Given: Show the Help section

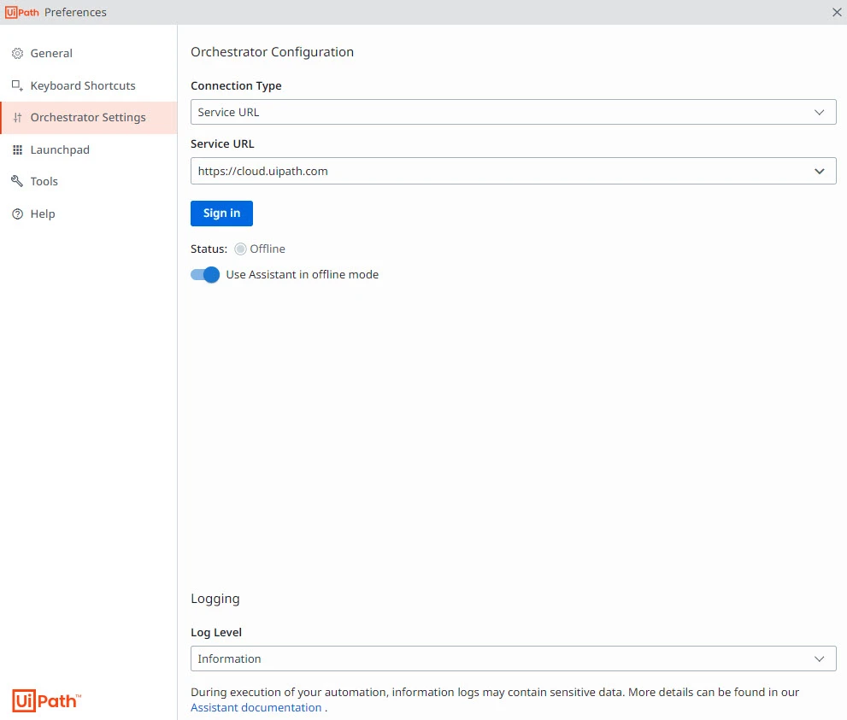Looking at the screenshot, I should coord(89,214).
